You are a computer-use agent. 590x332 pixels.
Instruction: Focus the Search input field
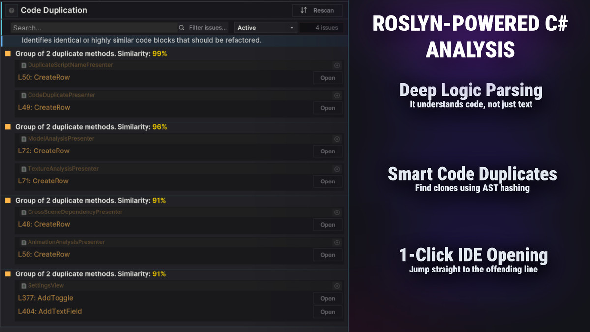94,28
